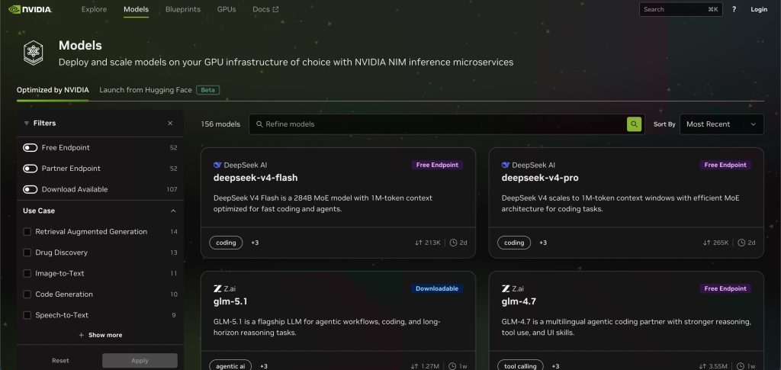Click the magnifier icon in Refine models field
The image size is (781, 370).
tap(259, 124)
